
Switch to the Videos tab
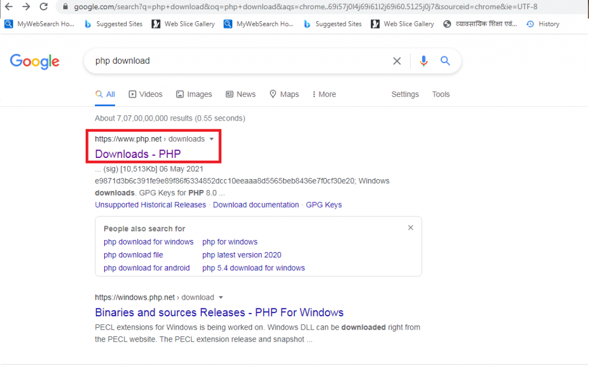[146, 94]
